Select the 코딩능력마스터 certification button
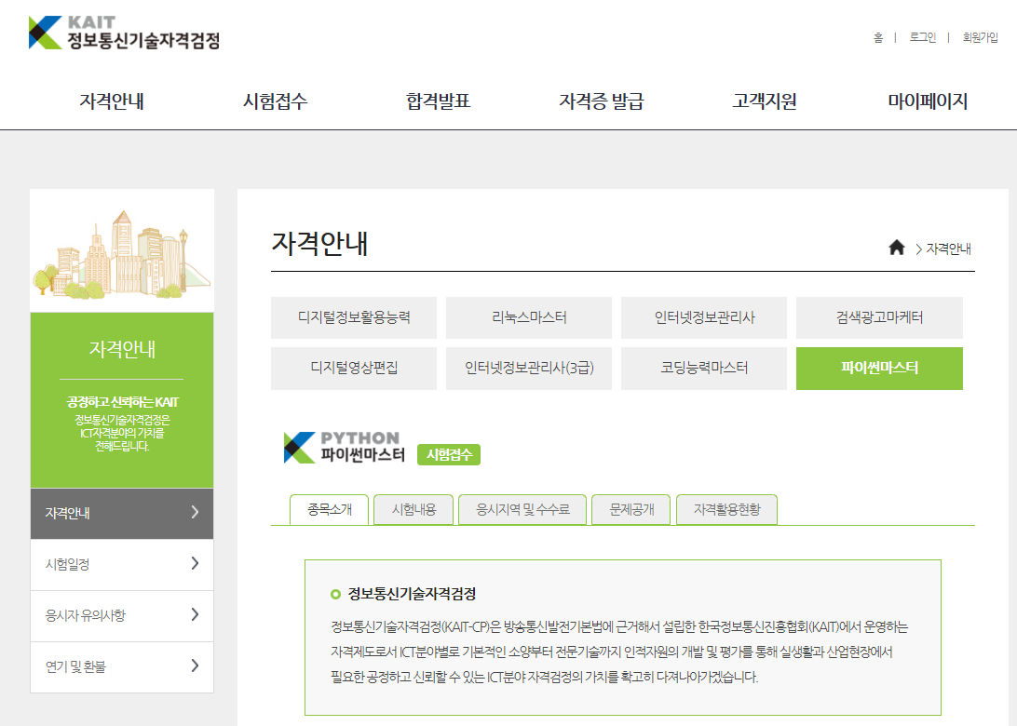1017x726 pixels. 704,369
